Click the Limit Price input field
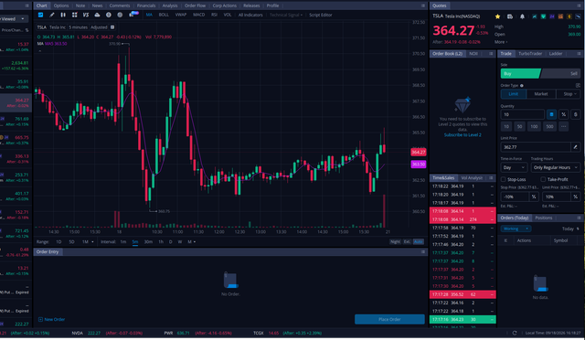This screenshot has height=340, width=585. coord(536,147)
